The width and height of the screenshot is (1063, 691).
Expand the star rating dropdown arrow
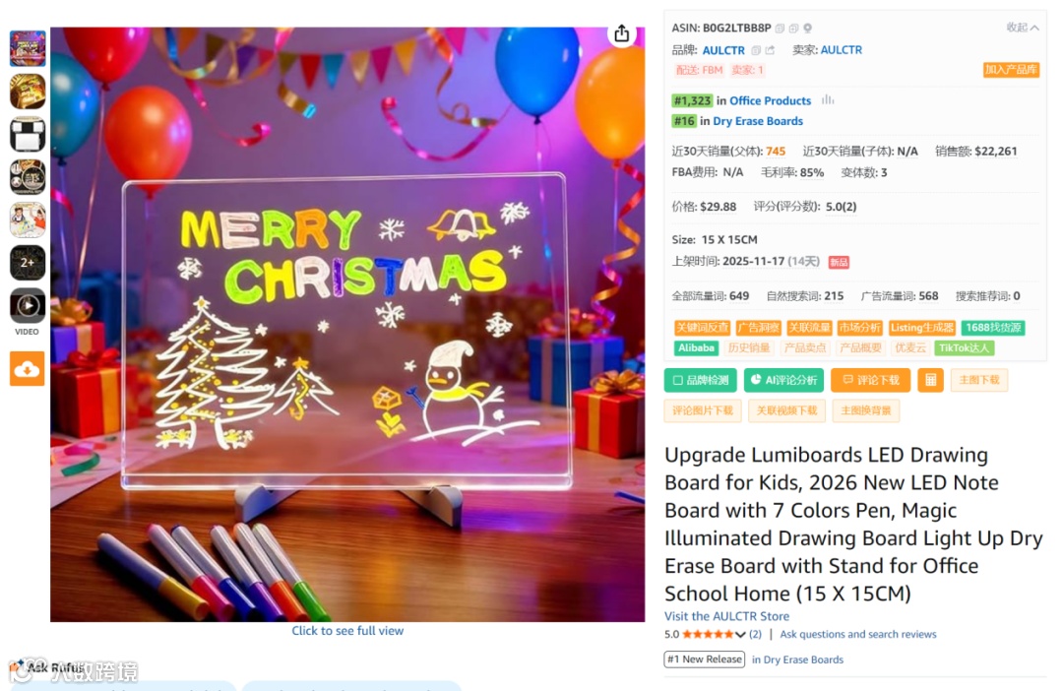pos(739,635)
